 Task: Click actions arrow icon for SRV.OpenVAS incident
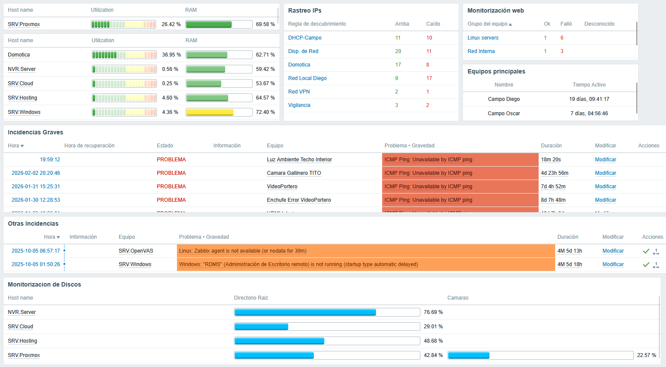coord(656,251)
